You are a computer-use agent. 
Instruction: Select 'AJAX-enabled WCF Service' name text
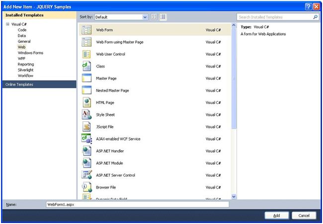(x=118, y=139)
